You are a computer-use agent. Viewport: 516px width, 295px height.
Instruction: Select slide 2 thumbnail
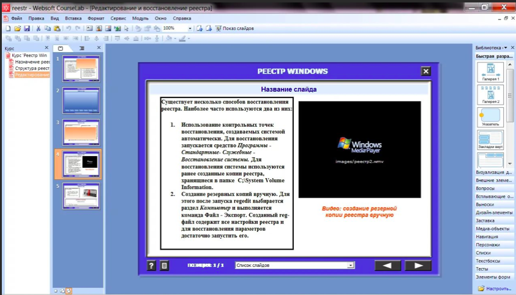coord(81,100)
